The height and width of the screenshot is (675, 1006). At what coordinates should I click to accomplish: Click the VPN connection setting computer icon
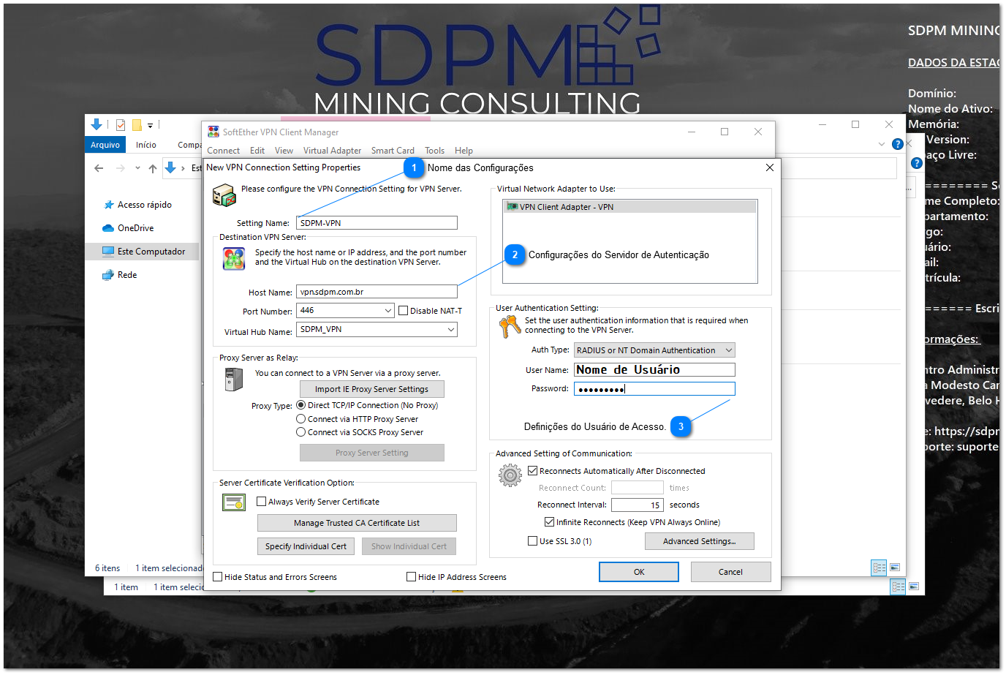point(224,195)
